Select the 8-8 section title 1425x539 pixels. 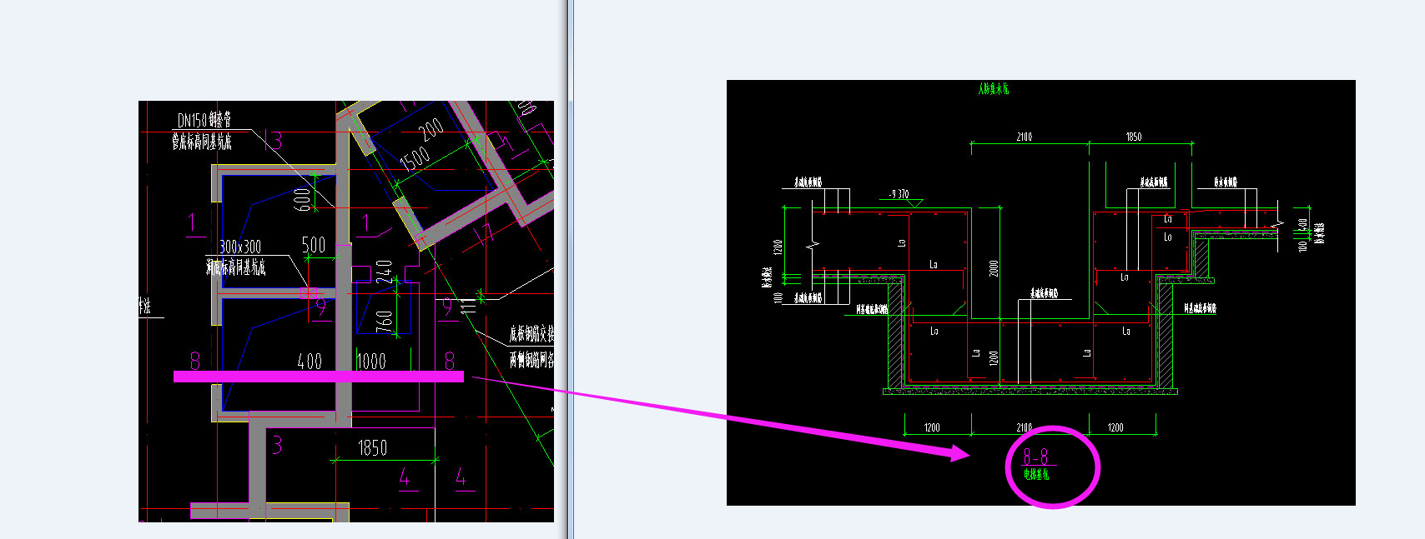pyautogui.click(x=1036, y=457)
